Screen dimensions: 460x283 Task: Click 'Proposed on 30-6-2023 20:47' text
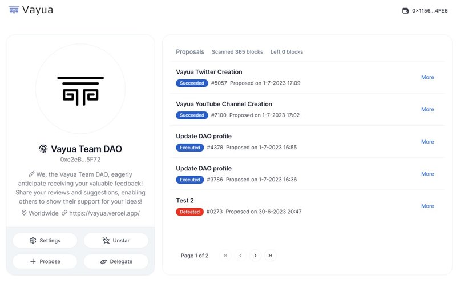click(264, 212)
